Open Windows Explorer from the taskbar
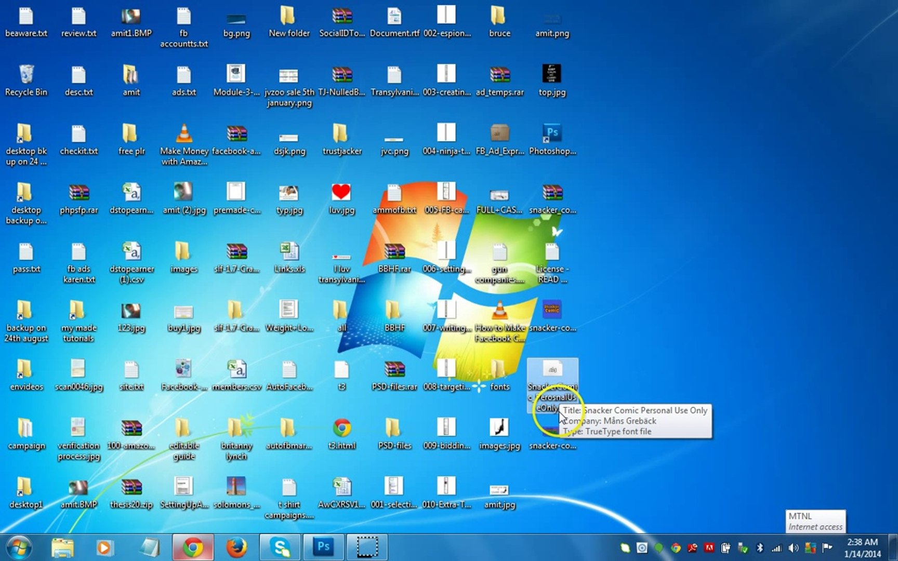The width and height of the screenshot is (898, 561). coord(62,547)
